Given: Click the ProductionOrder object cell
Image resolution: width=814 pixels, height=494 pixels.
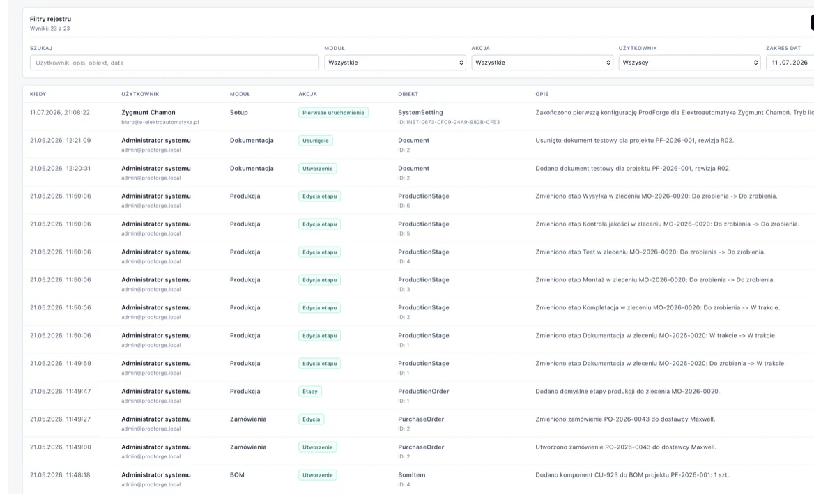Looking at the screenshot, I should (x=424, y=392).
